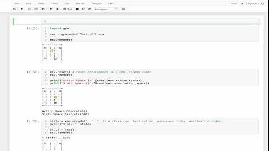269x151 pixels.
Task: Interrupt the kernel with the stop icon
Action: pos(77,9)
